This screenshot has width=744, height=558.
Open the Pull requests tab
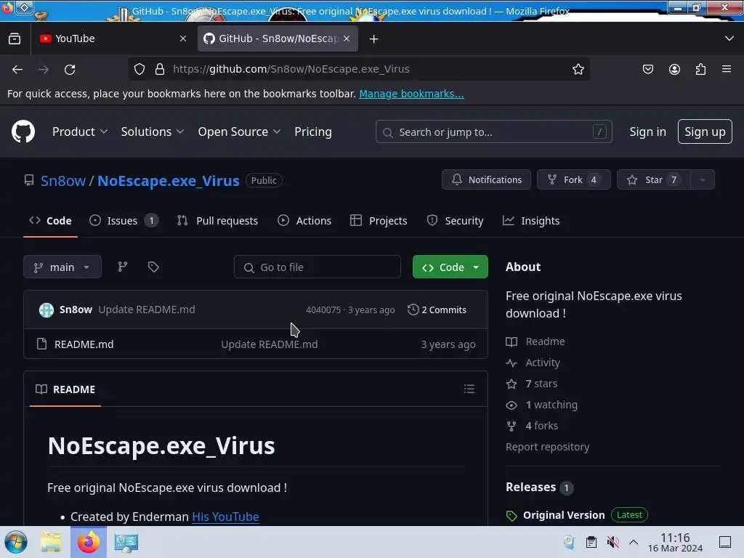pos(218,221)
